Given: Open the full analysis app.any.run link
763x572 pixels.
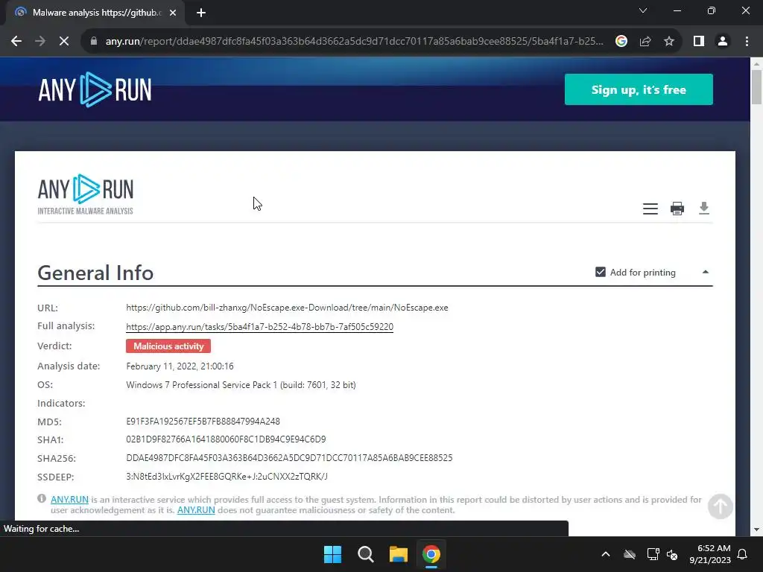Looking at the screenshot, I should tap(259, 327).
